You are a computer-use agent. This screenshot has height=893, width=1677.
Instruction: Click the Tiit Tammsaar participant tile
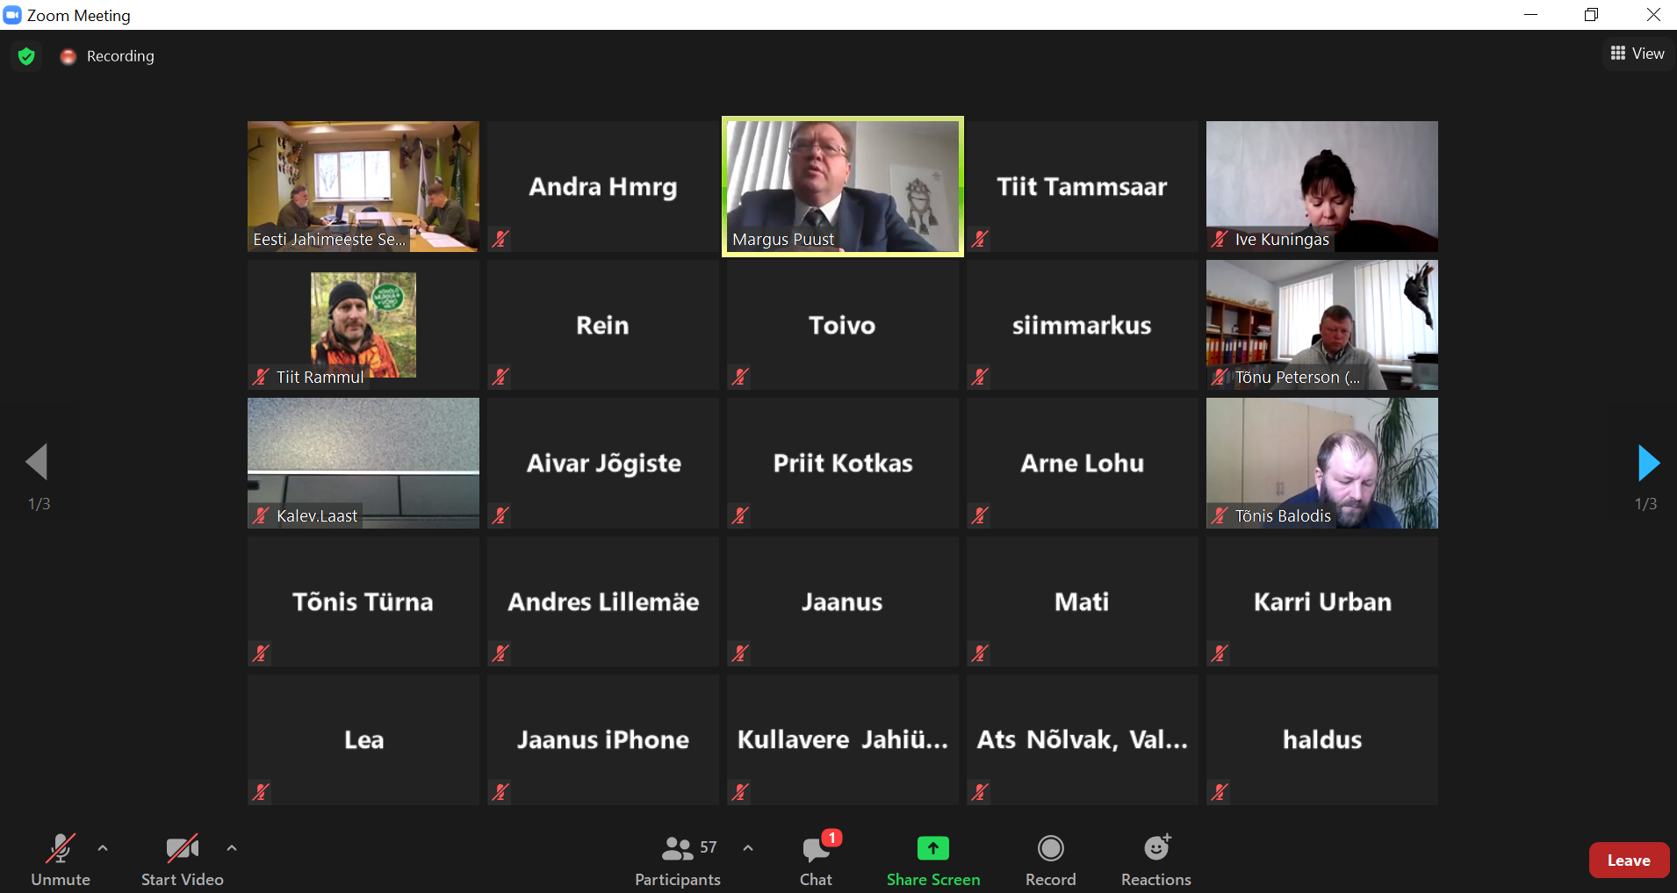pos(1082,186)
